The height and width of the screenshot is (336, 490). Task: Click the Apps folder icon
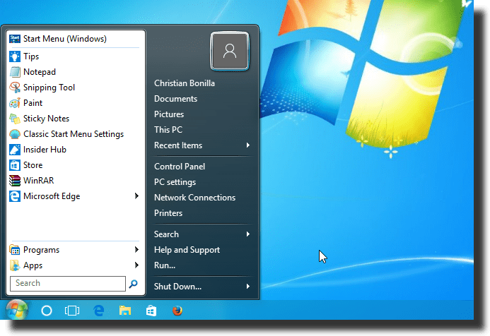(15, 265)
